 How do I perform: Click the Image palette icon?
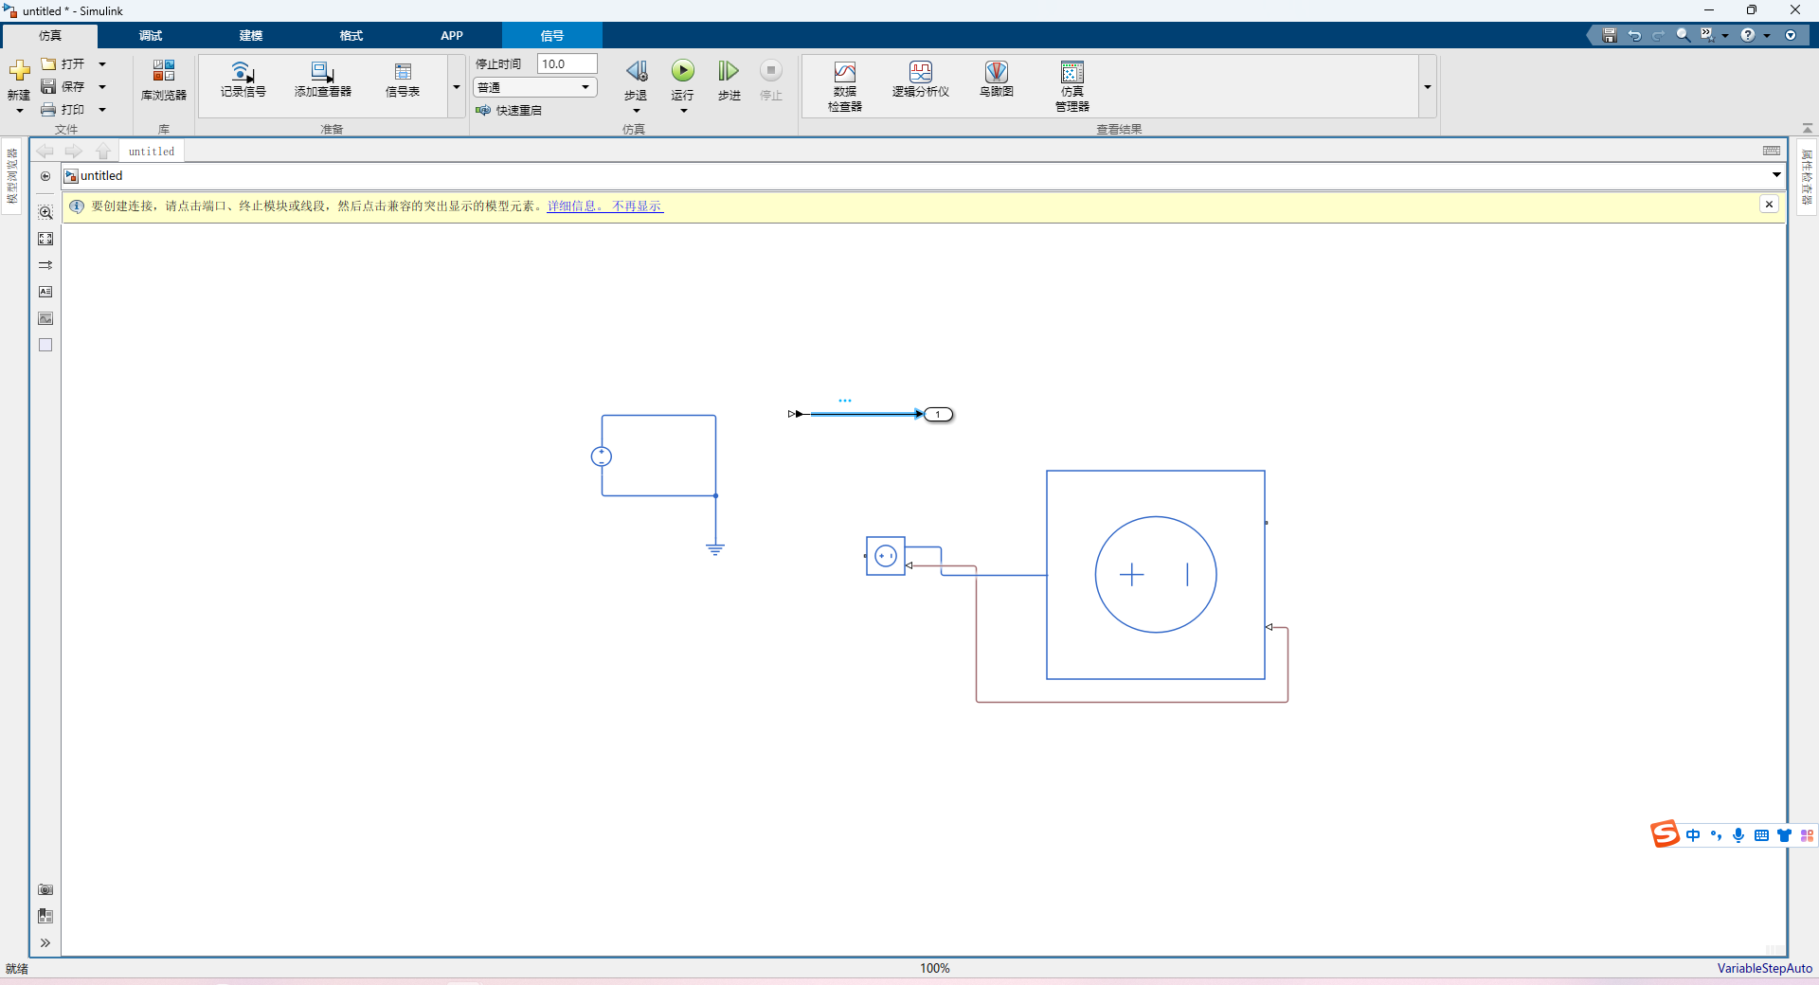[x=45, y=318]
